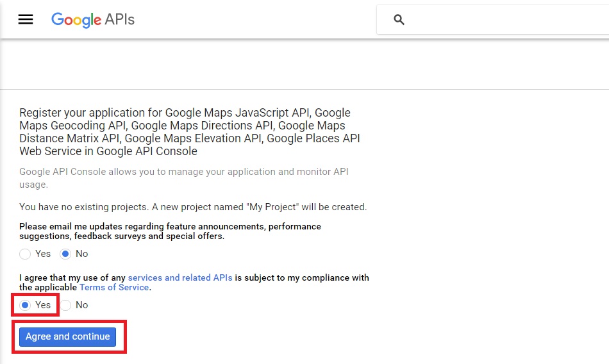Select No for email updates
The height and width of the screenshot is (364, 609).
tap(65, 254)
